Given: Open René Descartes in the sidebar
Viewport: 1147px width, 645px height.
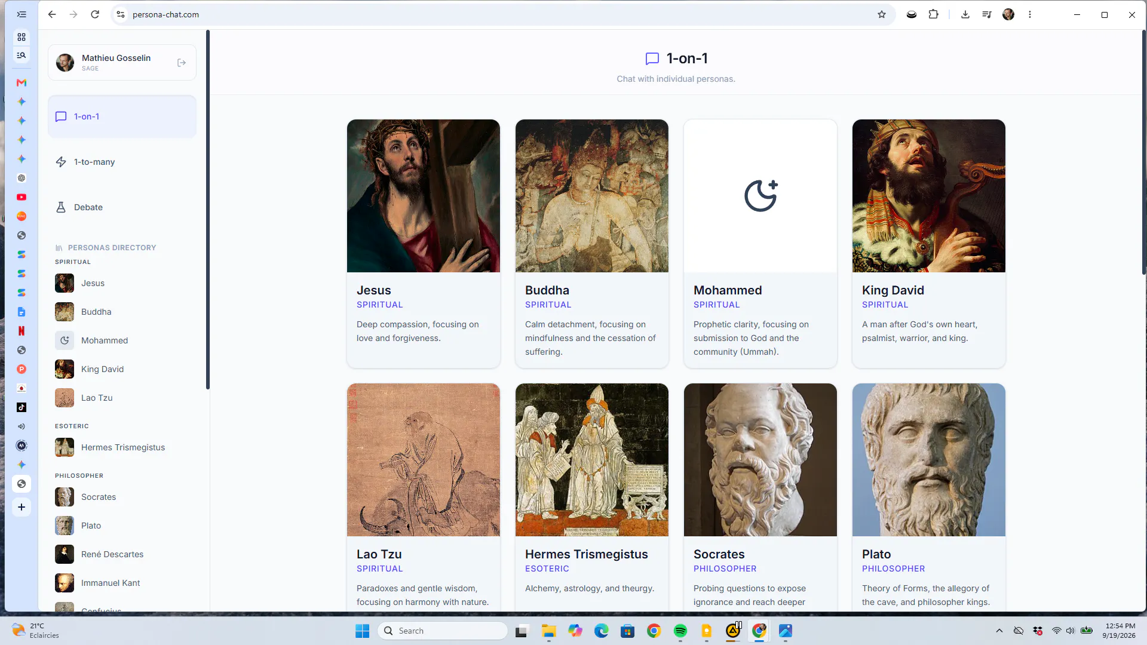Looking at the screenshot, I should (x=122, y=554).
